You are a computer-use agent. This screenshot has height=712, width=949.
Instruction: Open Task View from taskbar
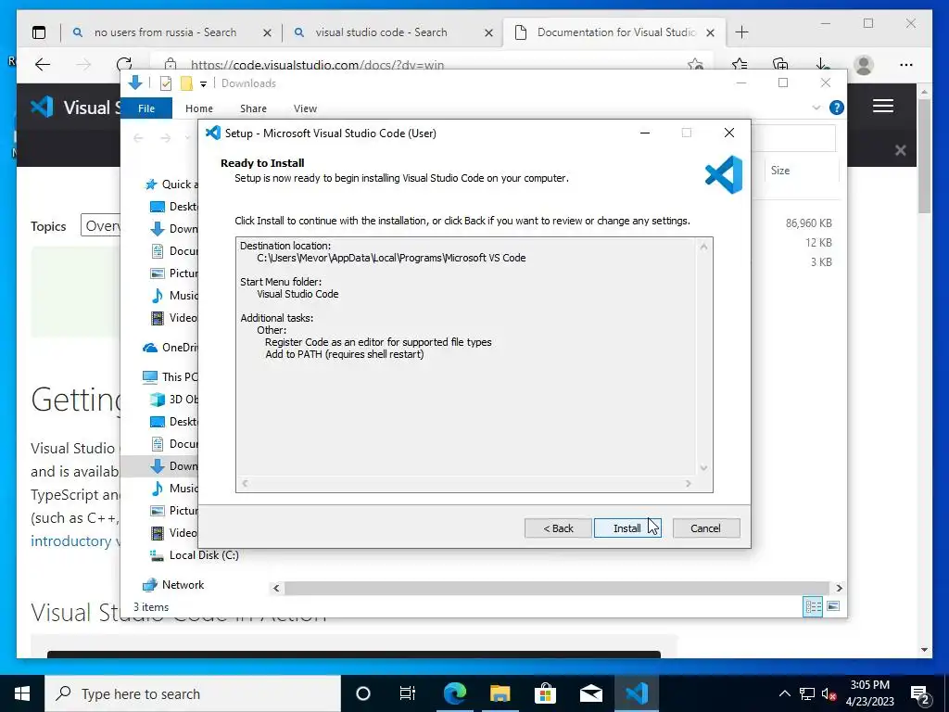pos(408,693)
